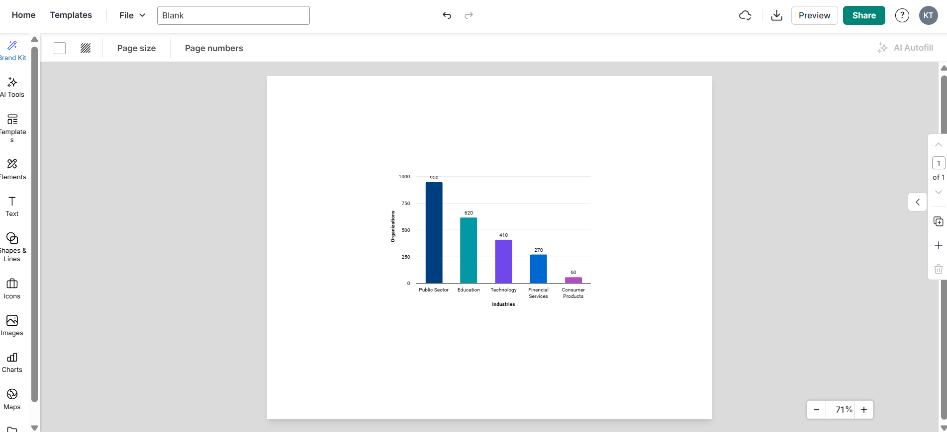Screen dimensions: 947x432
Task: Open the Maps panel
Action: 12,400
